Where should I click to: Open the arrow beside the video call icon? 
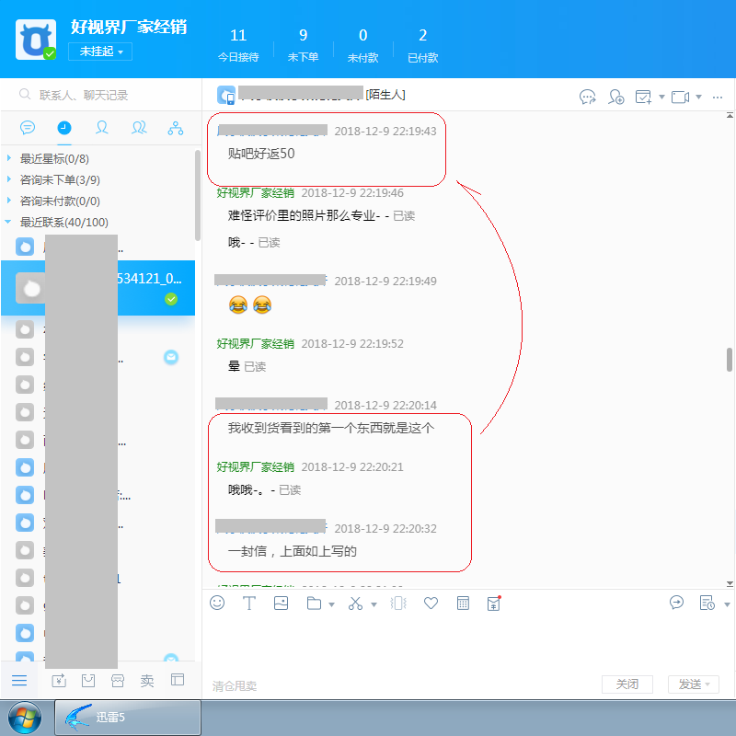coord(698,97)
